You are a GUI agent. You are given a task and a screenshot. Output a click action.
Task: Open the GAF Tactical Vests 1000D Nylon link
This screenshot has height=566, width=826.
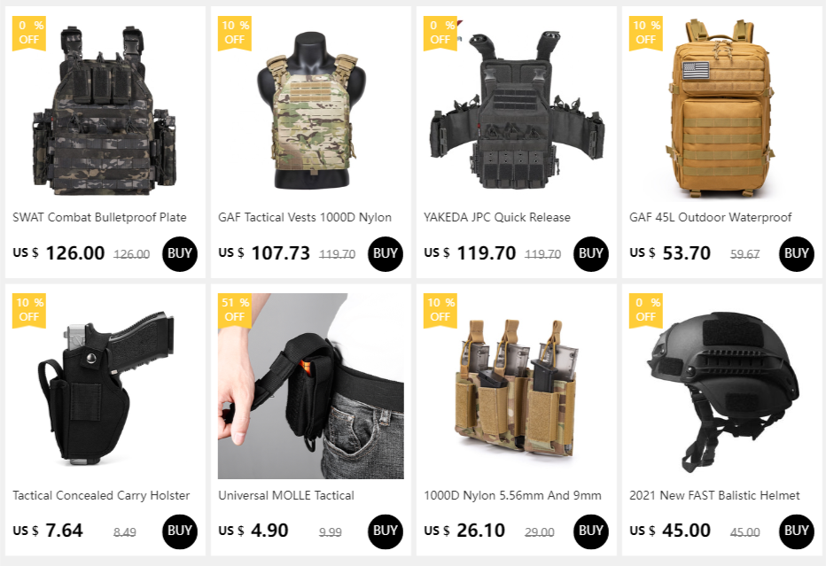pyautogui.click(x=305, y=217)
